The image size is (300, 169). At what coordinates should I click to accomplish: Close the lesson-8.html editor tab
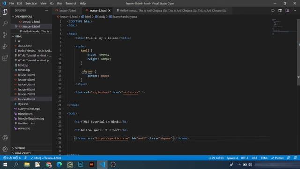coord(109,10)
